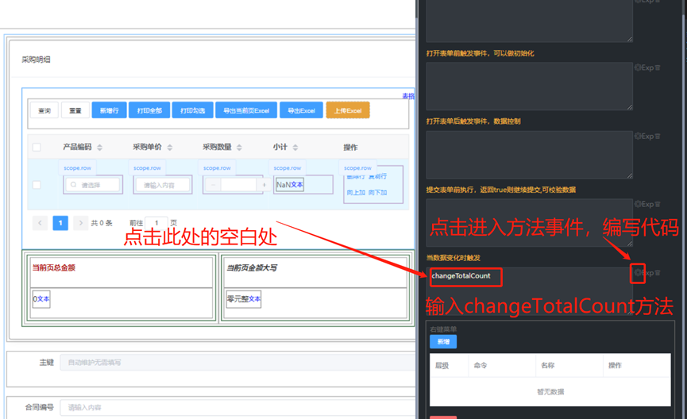This screenshot has width=687, height=419.
Task: Open the 请选择 product code selector
Action: [92, 185]
